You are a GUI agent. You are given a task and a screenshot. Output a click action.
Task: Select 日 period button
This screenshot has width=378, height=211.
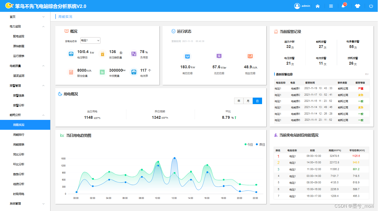tap(257, 101)
